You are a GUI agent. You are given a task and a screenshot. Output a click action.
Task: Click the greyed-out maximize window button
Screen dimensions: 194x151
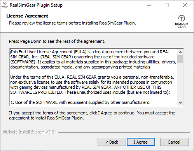(167, 5)
